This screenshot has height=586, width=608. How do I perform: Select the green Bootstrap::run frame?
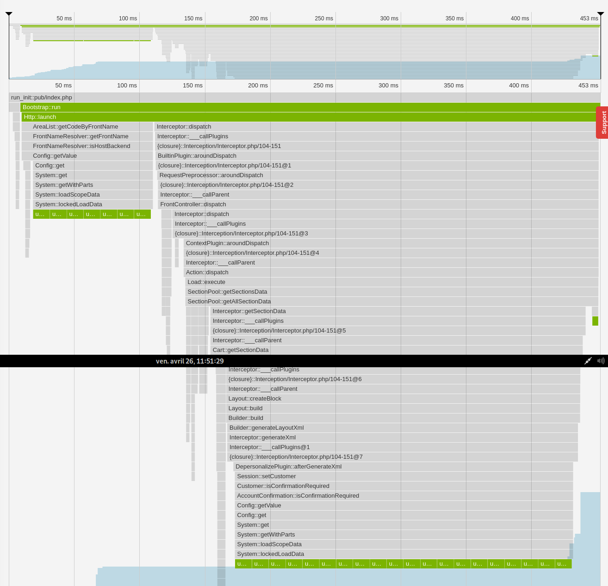click(x=185, y=107)
